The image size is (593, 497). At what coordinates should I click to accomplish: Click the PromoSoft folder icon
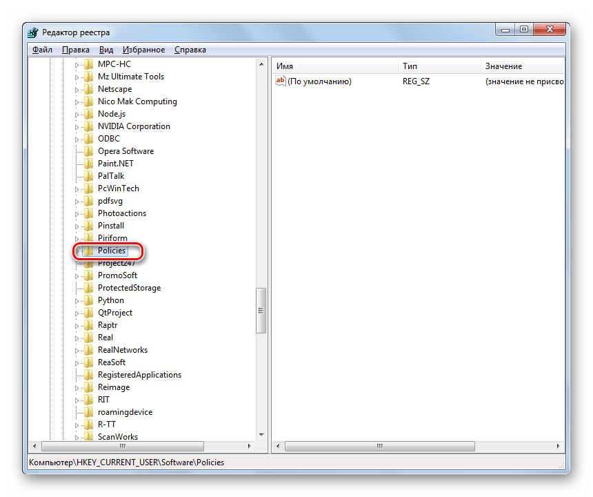(x=89, y=275)
